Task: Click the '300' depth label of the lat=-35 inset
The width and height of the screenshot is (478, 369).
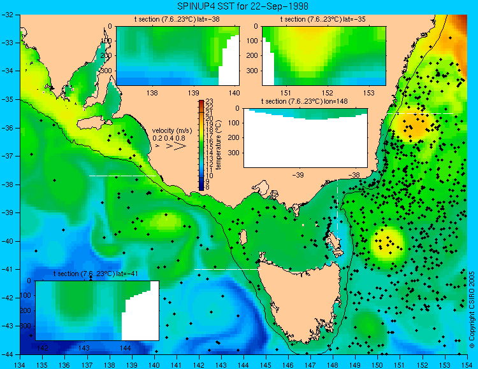Action: pos(253,71)
